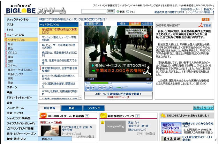Select the ウェブ search radio button
The height and width of the screenshot is (144, 218).
[128, 12]
